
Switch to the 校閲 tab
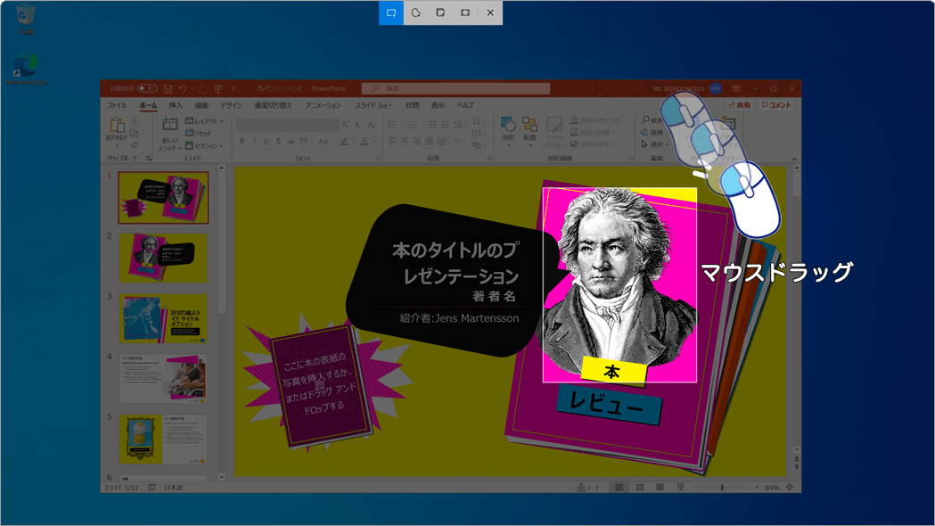[x=412, y=105]
